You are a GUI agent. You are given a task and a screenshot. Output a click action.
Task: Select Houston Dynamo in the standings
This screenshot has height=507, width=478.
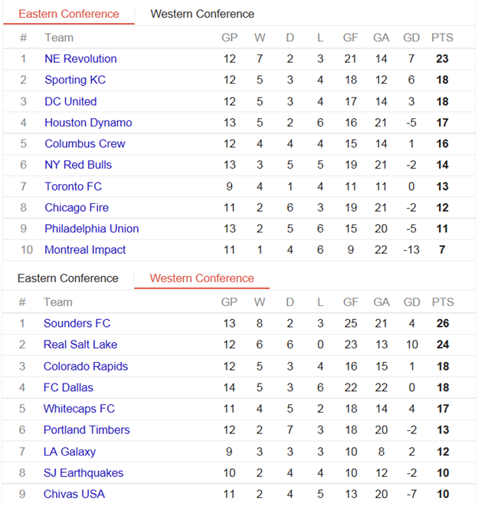pos(88,123)
